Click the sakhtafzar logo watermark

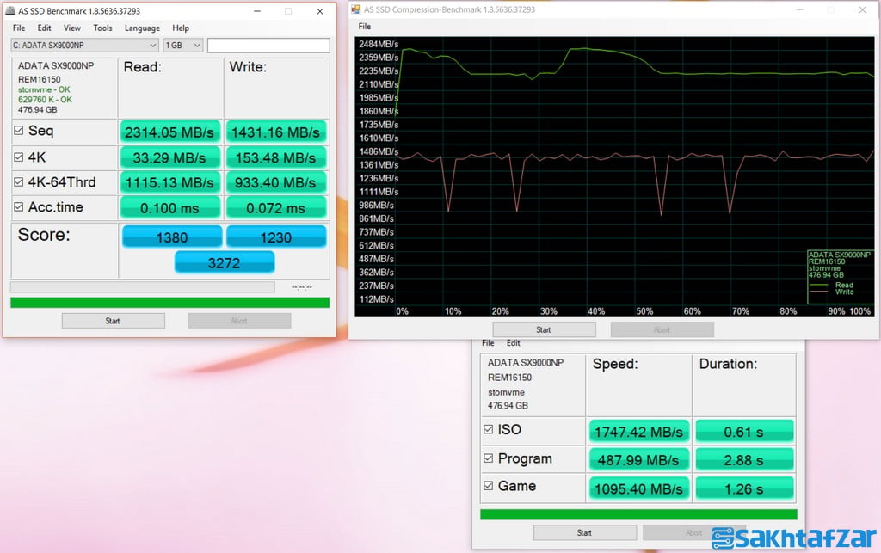point(792,538)
